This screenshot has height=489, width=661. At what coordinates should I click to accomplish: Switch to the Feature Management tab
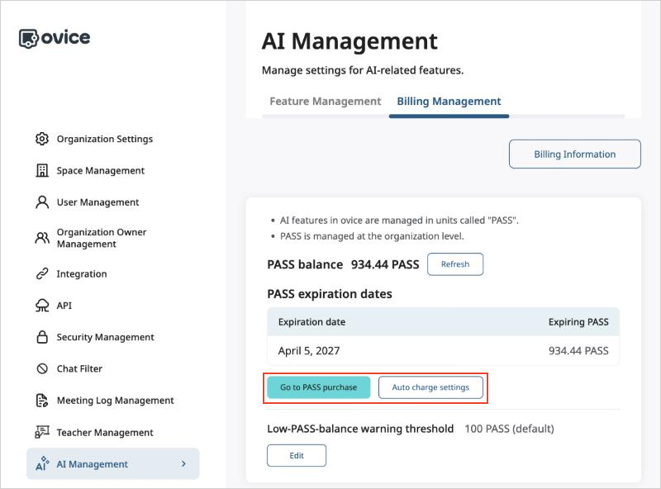325,102
